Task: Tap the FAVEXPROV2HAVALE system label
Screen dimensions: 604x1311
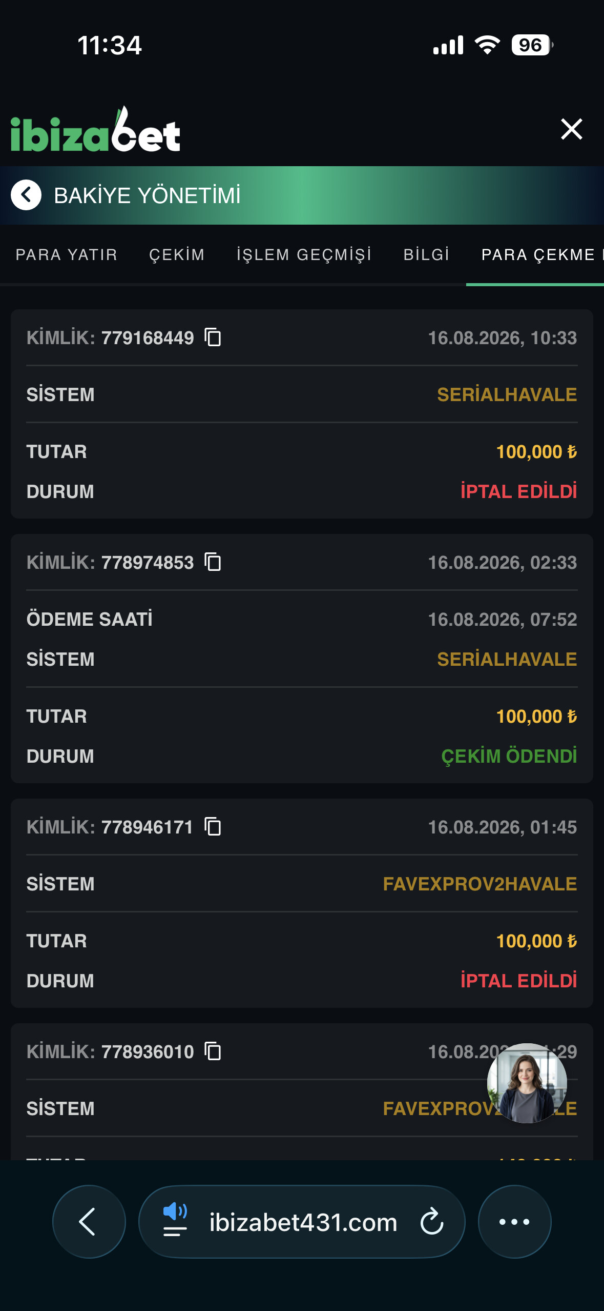Action: click(x=480, y=884)
